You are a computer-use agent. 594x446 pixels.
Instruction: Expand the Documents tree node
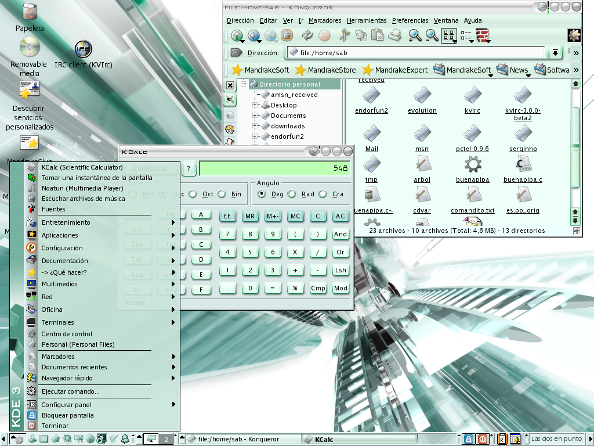(255, 116)
